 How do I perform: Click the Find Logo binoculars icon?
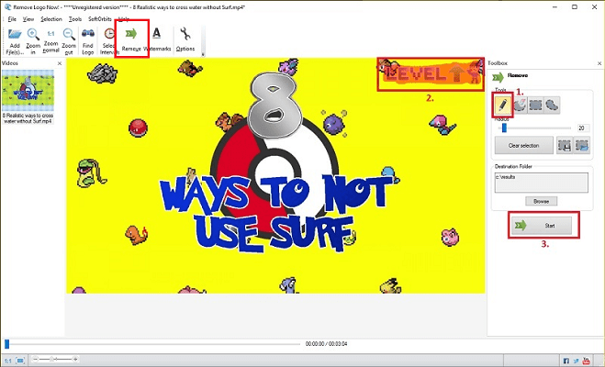[x=88, y=35]
